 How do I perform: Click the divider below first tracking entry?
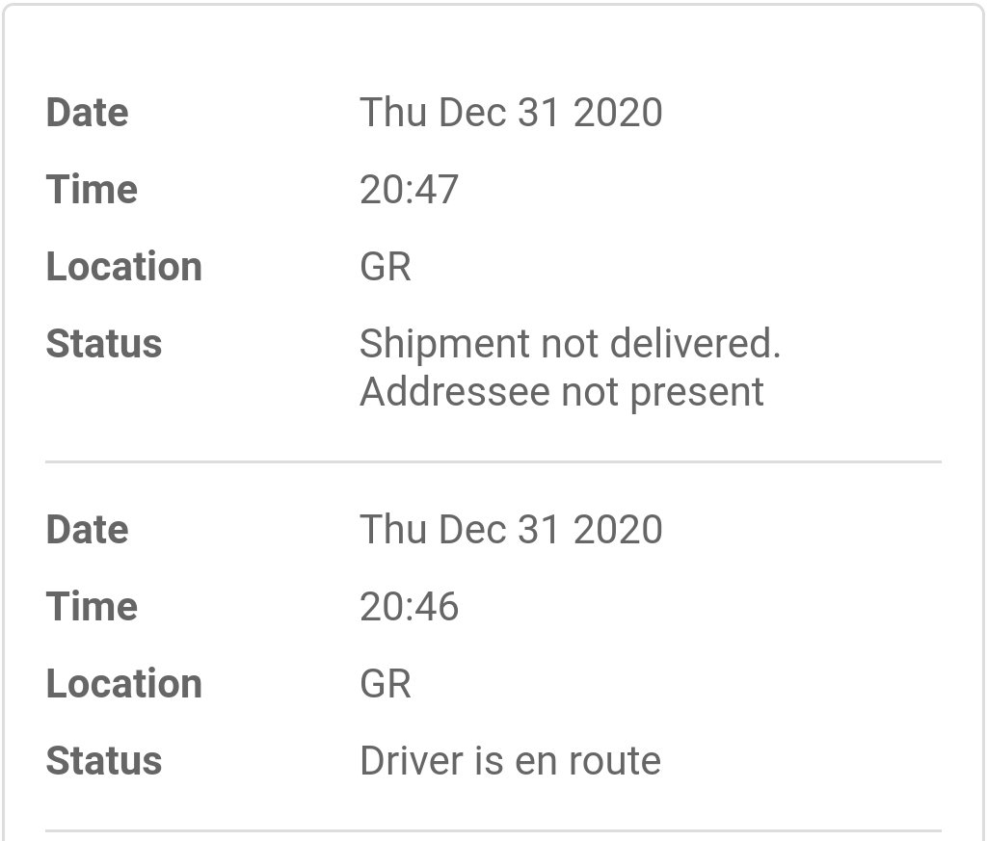pos(493,461)
